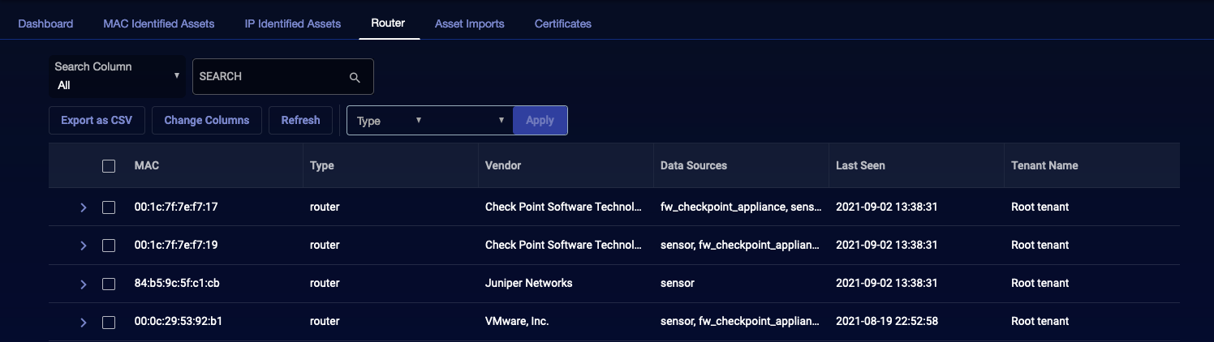Select checkbox for 84:b5:9c:5f:c1:cb
1214x342 pixels.
109,284
